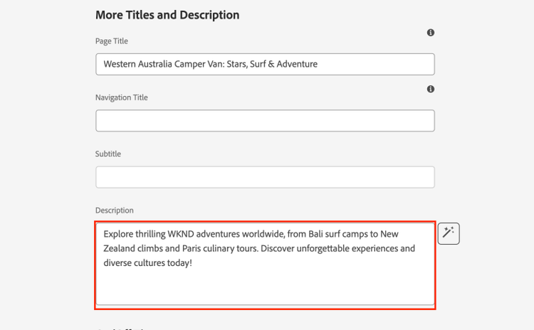Click into the empty Navigation Title field
534x330 pixels.
pos(265,121)
